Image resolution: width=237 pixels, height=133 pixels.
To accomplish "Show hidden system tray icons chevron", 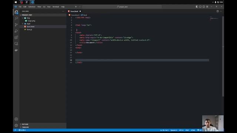I will 213,2.
